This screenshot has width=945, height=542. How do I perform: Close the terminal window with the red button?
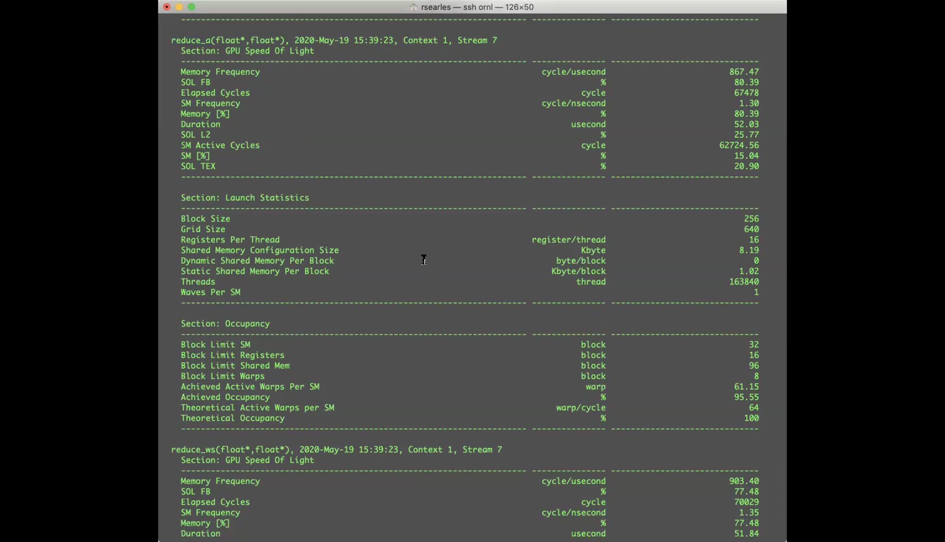coord(167,7)
